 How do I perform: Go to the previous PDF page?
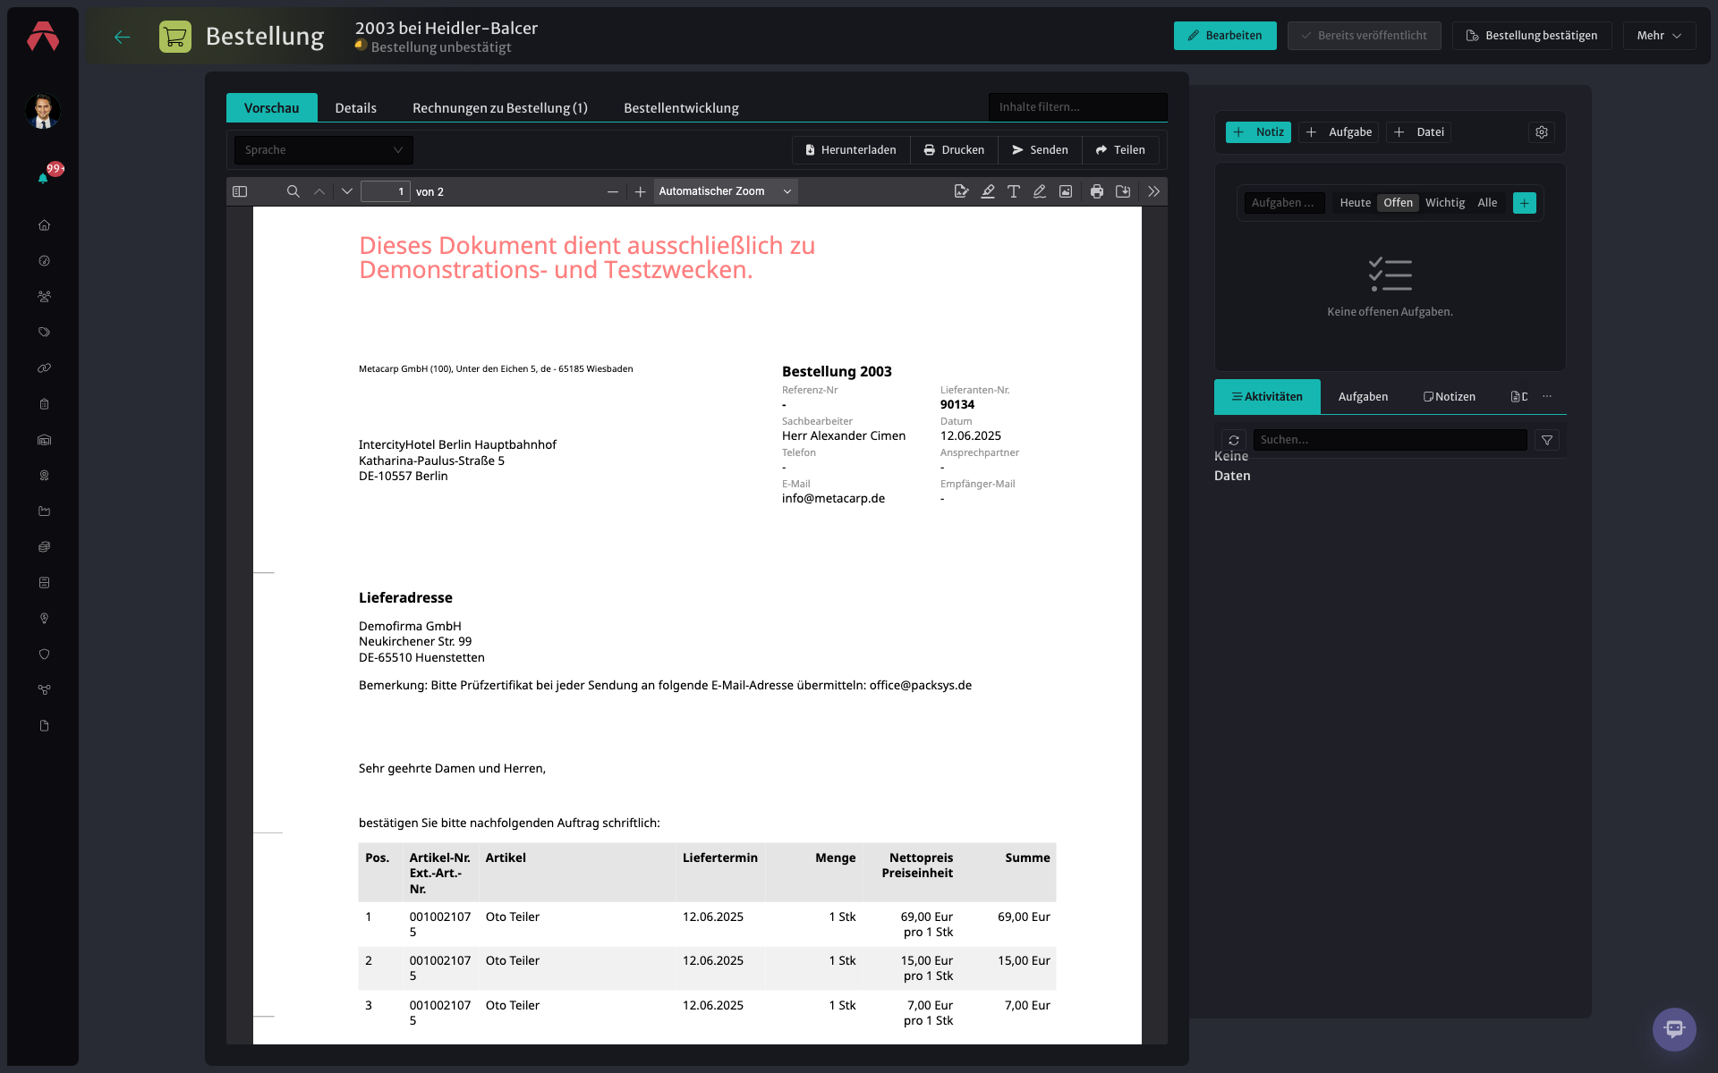tap(319, 191)
